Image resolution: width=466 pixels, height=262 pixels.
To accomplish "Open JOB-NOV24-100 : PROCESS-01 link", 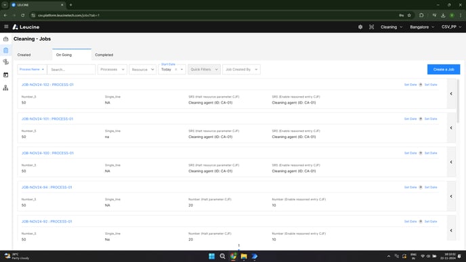I will 47,153.
